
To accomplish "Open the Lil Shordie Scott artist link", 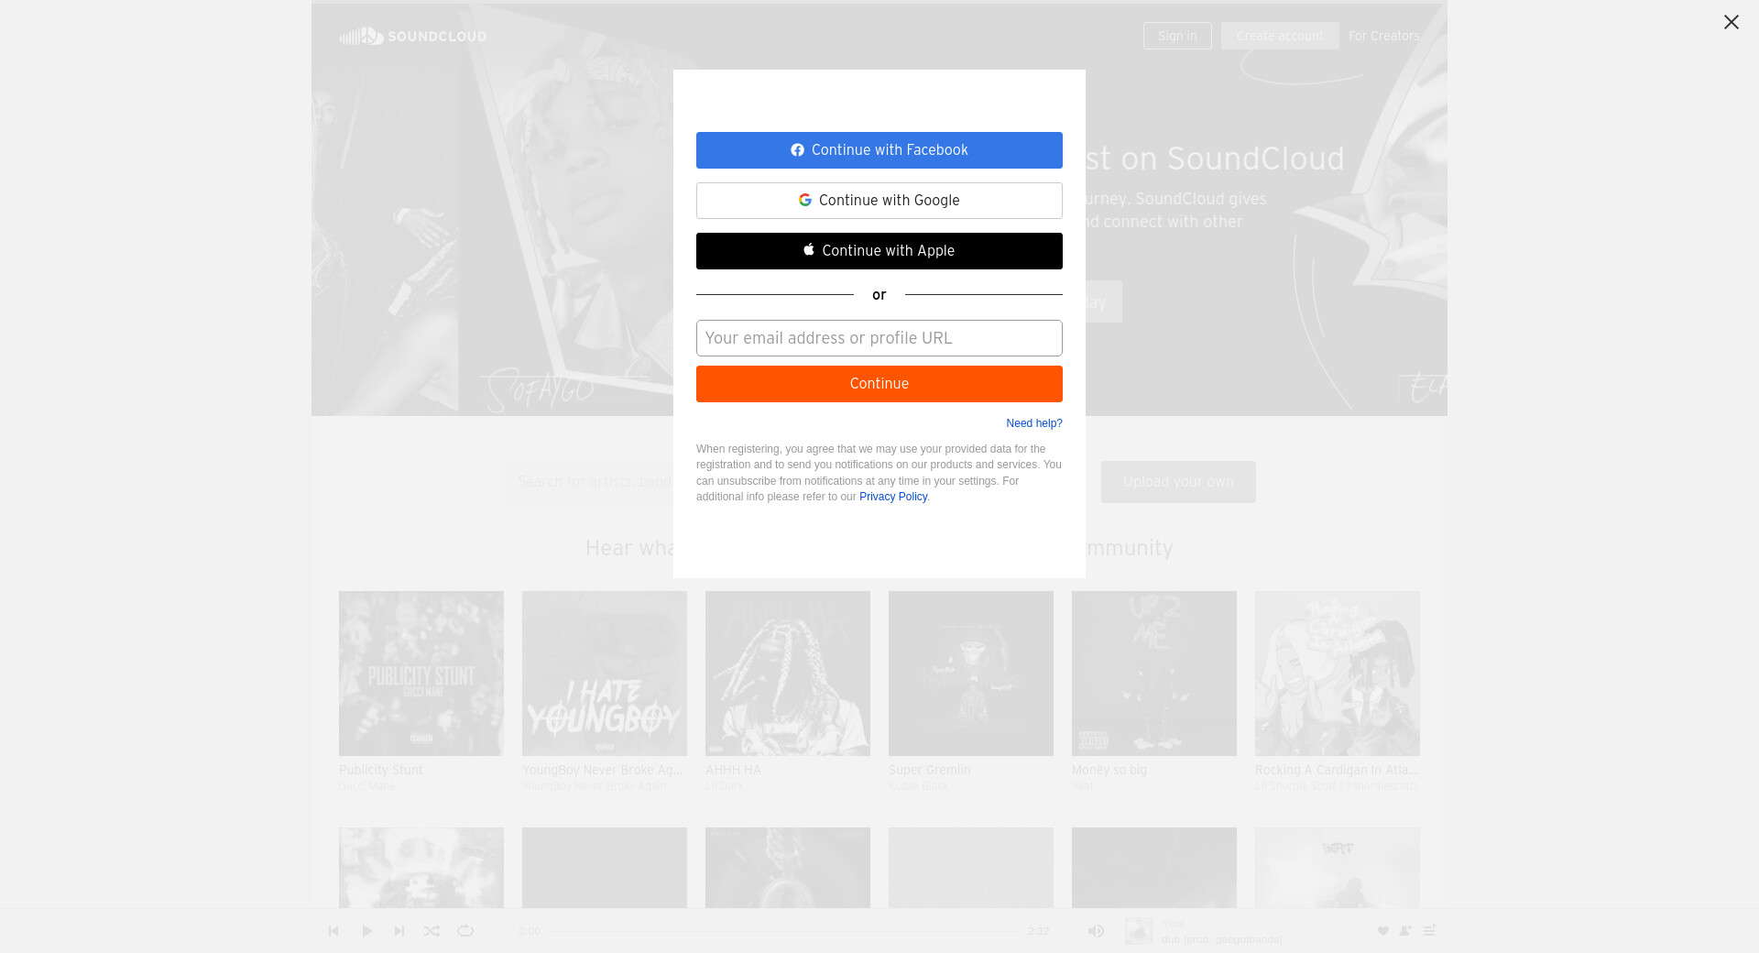I will (x=1336, y=786).
